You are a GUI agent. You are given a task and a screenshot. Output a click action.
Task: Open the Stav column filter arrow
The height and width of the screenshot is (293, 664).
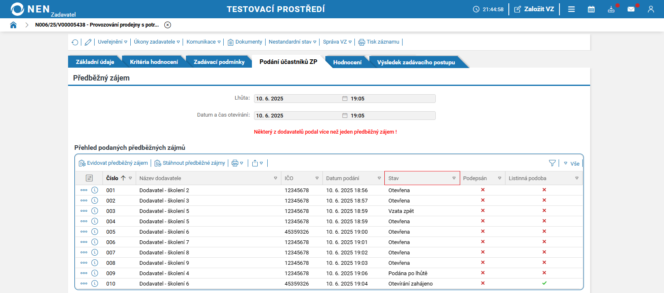coord(454,178)
